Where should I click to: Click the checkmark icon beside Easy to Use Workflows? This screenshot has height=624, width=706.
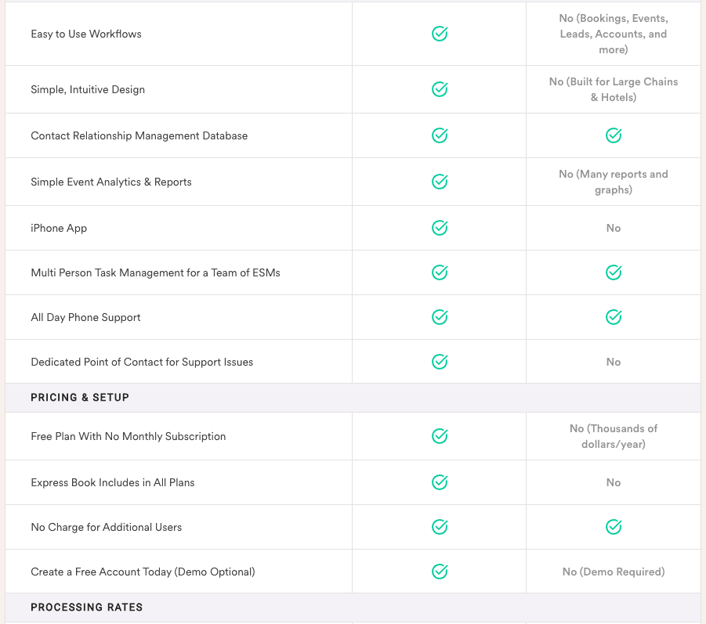440,34
